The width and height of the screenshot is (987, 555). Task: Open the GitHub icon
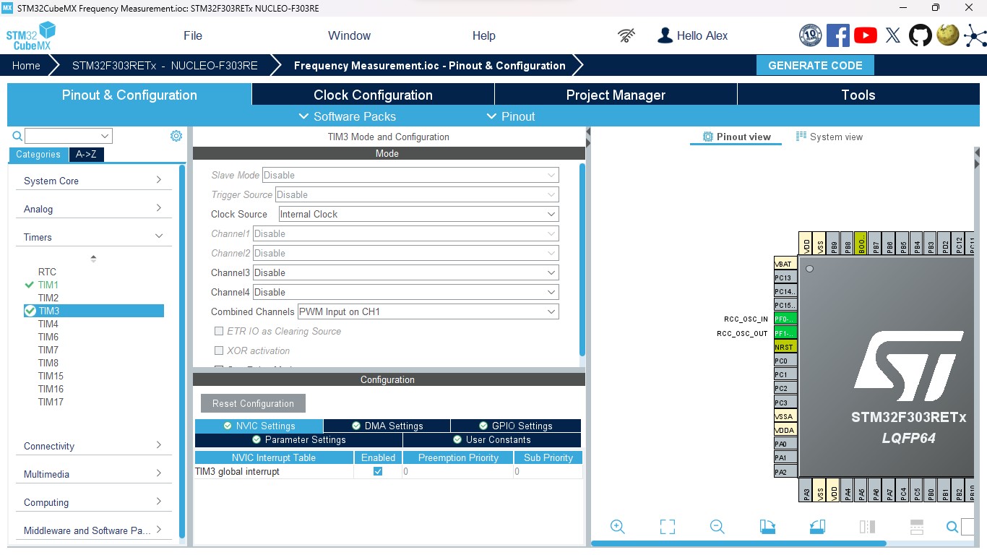pyautogui.click(x=921, y=35)
